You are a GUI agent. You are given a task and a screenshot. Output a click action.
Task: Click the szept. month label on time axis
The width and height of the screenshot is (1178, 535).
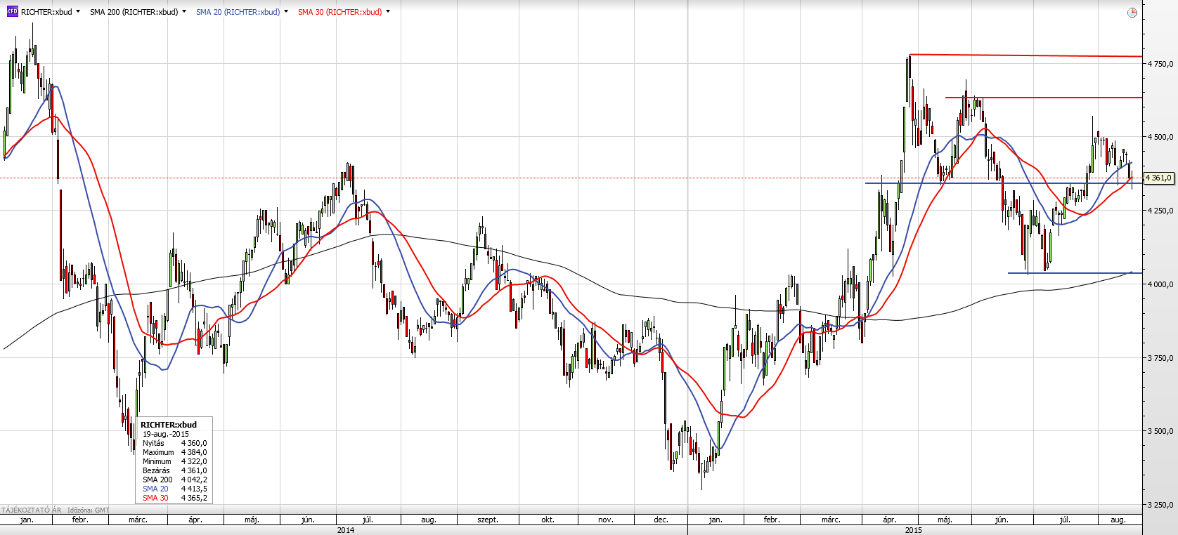pos(488,520)
